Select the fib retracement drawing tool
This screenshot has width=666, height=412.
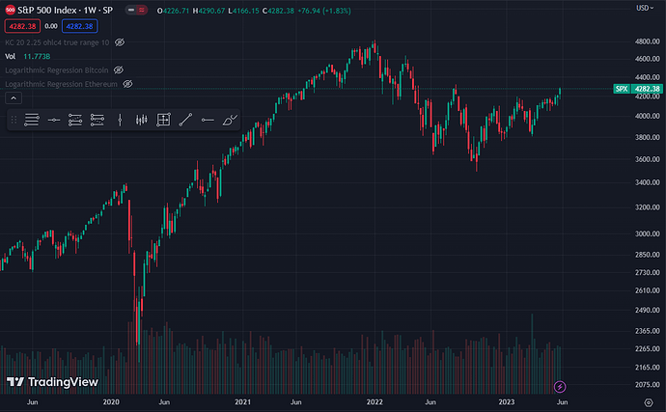pos(32,121)
